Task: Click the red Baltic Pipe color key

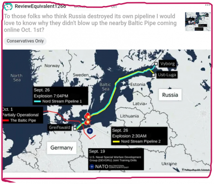Action: 6,121
